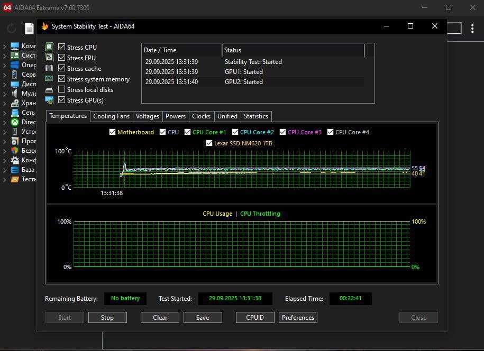The width and height of the screenshot is (484, 351).
Task: Disable the Stress cache checkbox
Action: coord(62,68)
